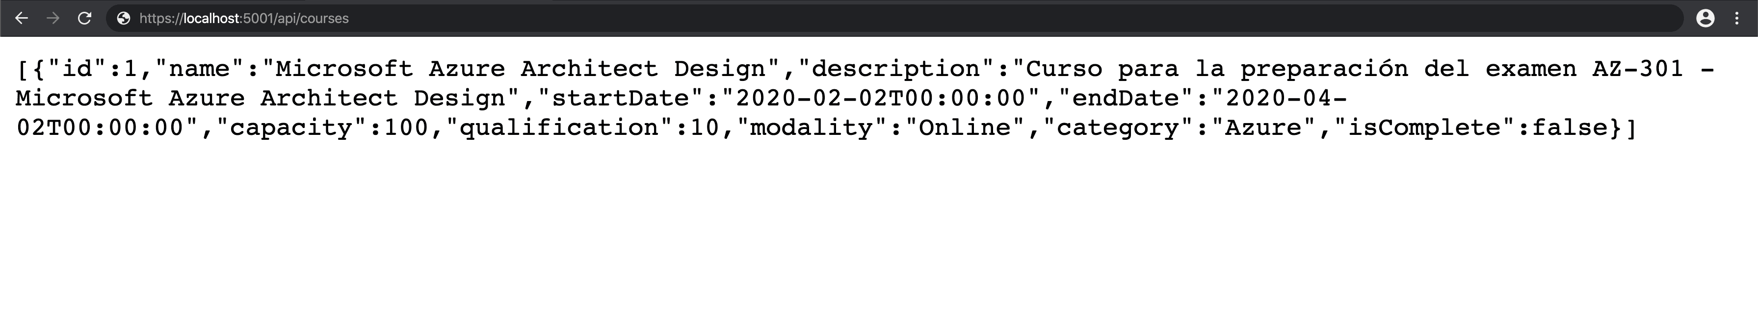1758x334 pixels.
Task: Reload the page with the refresh icon
Action: coord(84,19)
